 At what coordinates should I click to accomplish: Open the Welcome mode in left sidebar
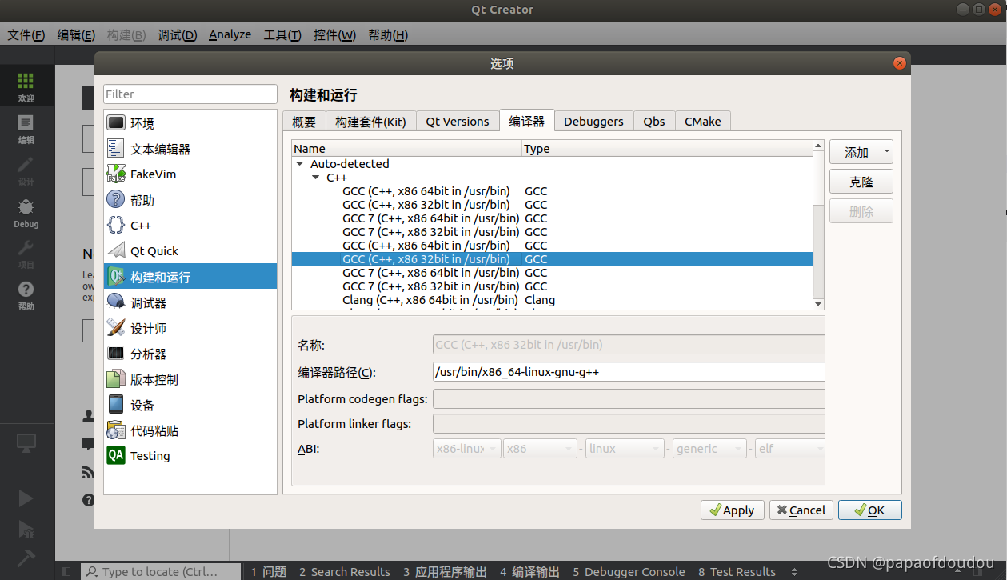pyautogui.click(x=26, y=86)
